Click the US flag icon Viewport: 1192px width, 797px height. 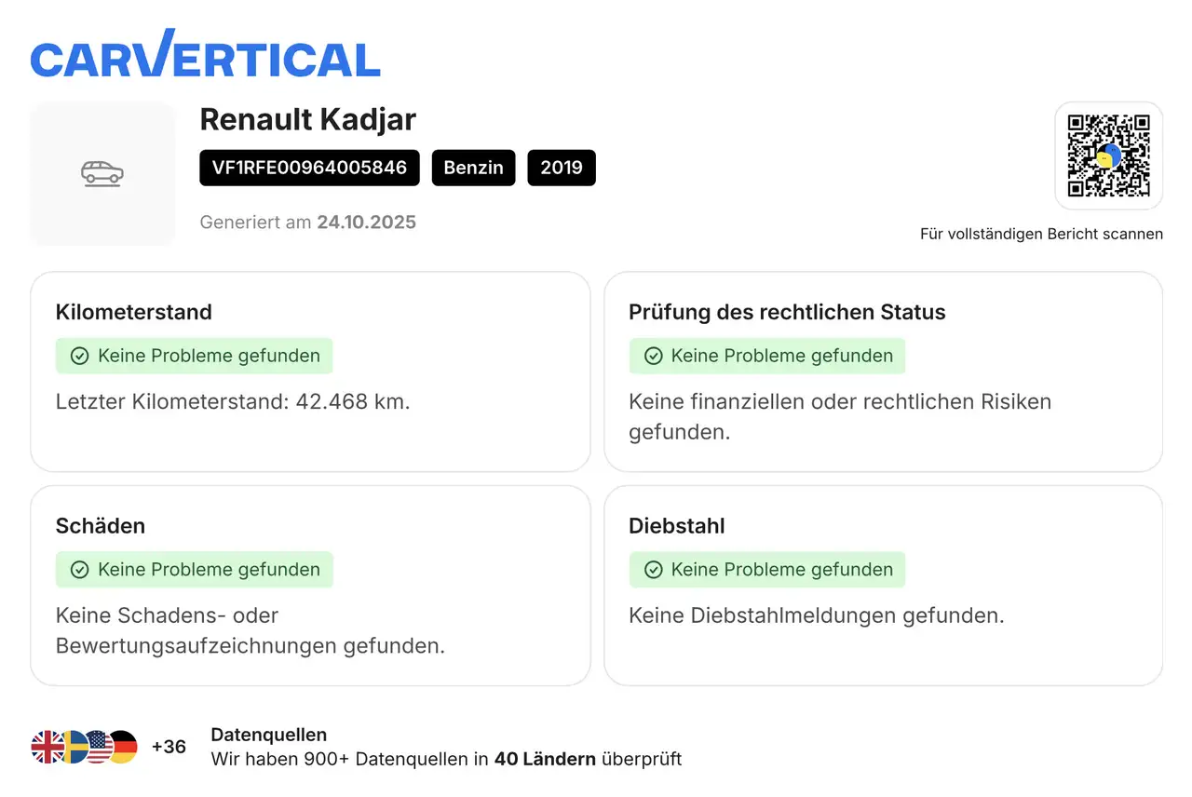pos(99,747)
